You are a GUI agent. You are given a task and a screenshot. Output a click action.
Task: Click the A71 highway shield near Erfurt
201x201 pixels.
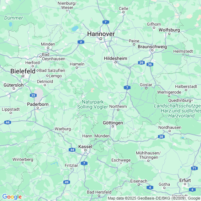pyautogui.click(x=194, y=168)
